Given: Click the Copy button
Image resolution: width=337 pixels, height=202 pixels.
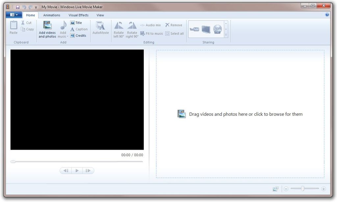Looking at the screenshot, I should (27, 29).
